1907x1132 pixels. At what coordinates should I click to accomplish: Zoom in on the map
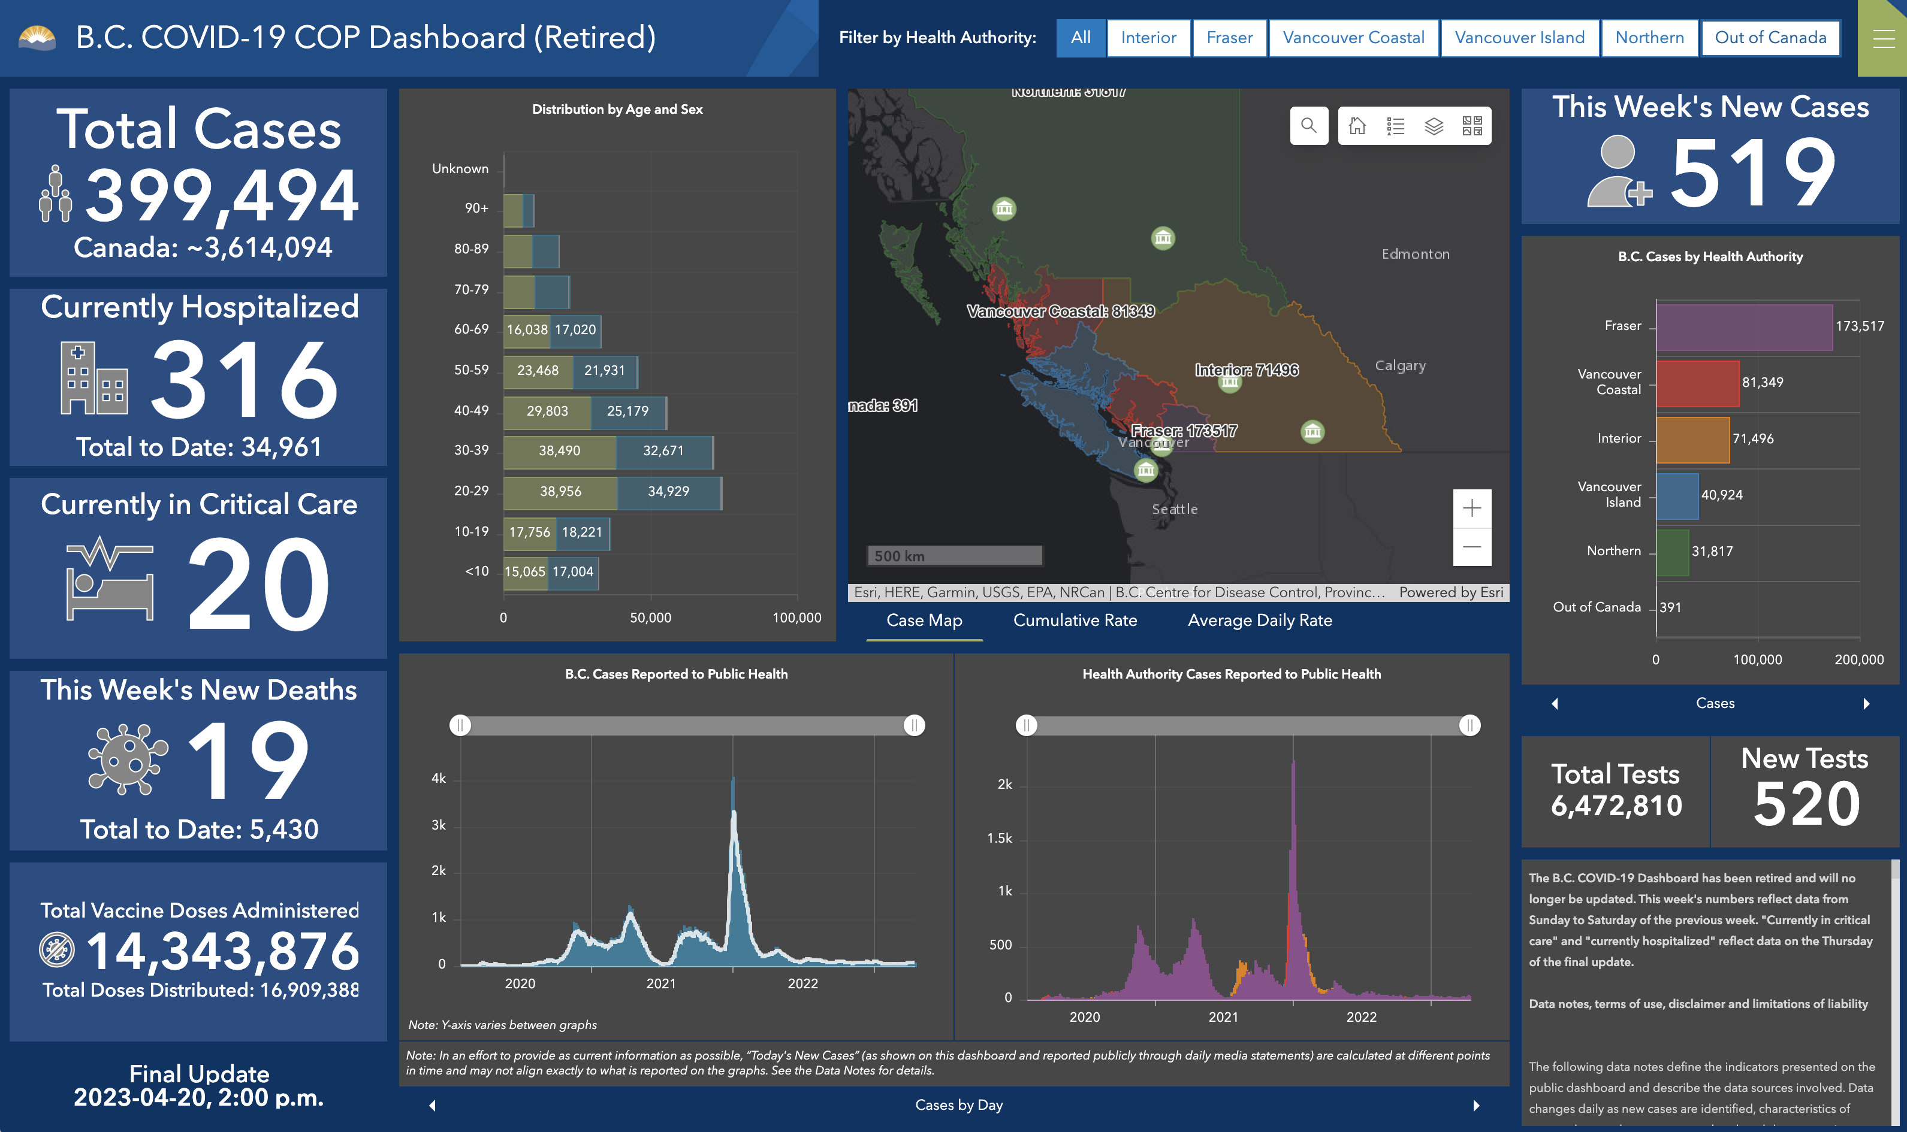tap(1471, 508)
